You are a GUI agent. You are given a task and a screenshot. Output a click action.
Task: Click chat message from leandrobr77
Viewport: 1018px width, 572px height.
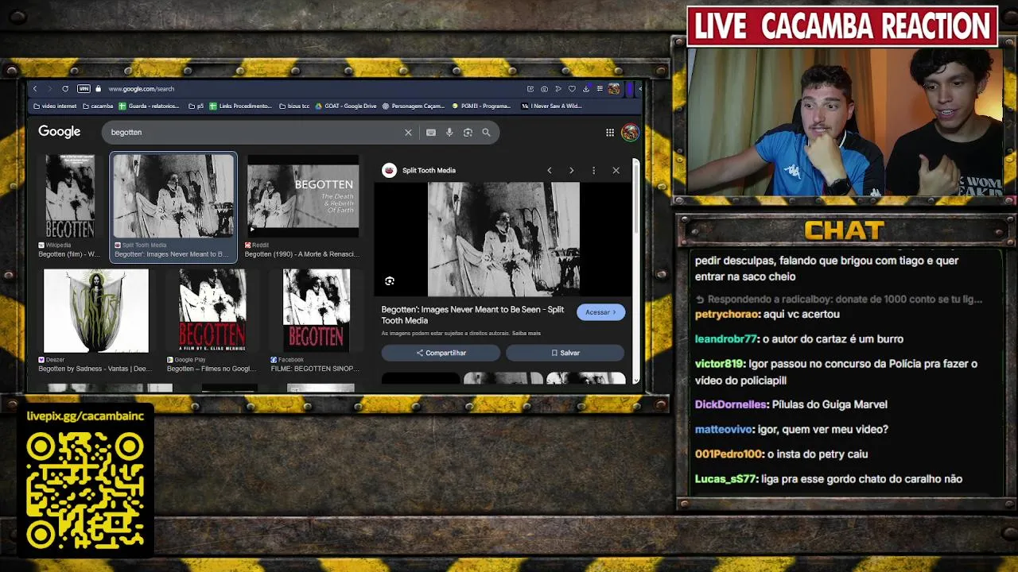pyautogui.click(x=799, y=339)
